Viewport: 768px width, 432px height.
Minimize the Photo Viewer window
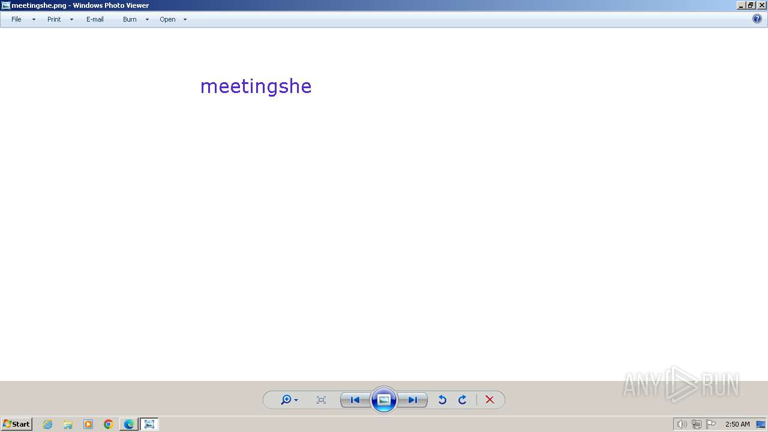click(x=741, y=5)
